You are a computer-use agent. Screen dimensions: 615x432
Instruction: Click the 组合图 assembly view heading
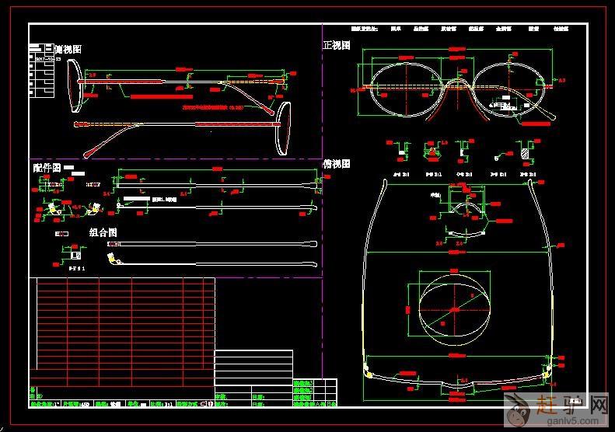pos(103,232)
